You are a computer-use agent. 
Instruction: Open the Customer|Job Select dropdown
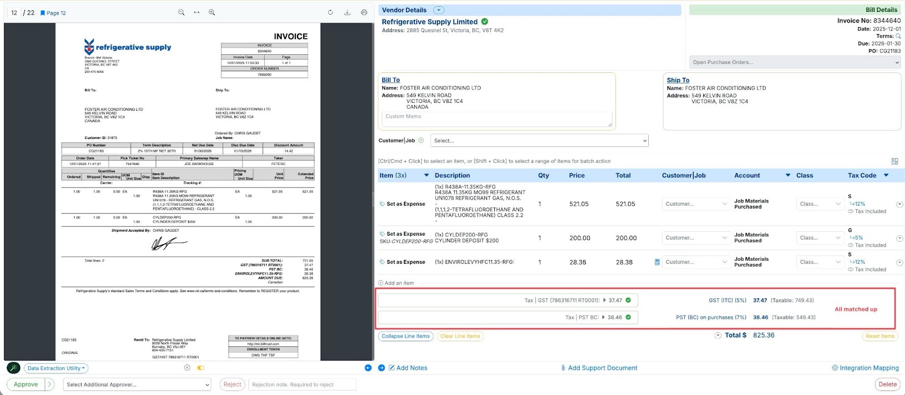pos(540,141)
